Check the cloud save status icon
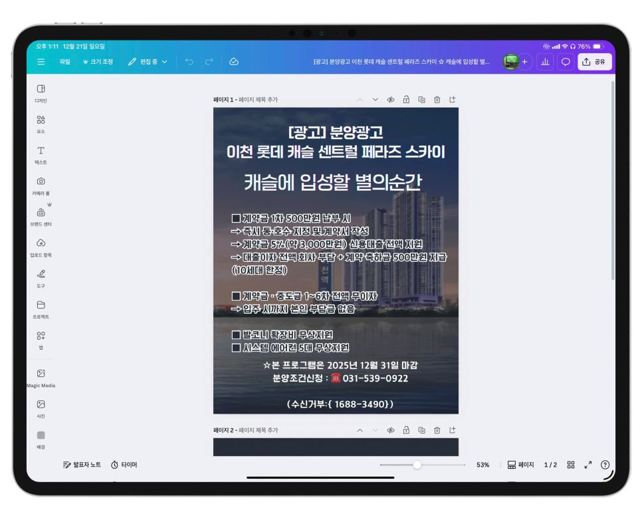The width and height of the screenshot is (642, 522). pyautogui.click(x=234, y=61)
